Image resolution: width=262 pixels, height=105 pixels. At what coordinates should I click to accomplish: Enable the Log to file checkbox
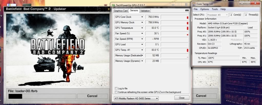point(116,88)
